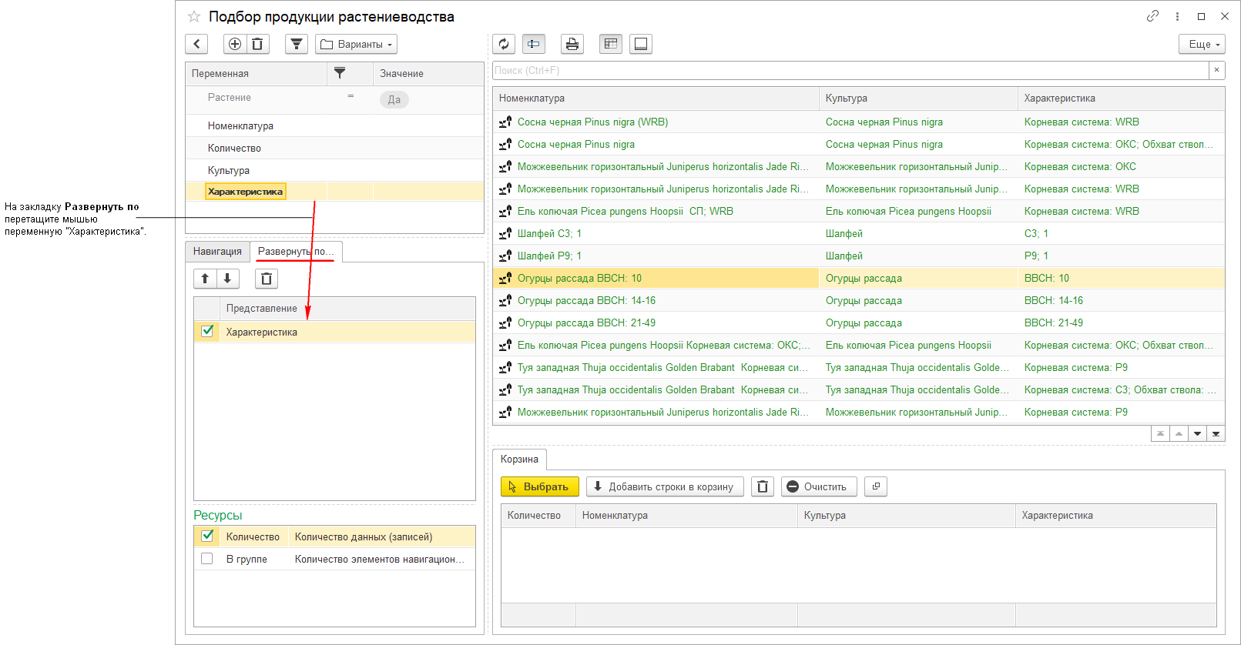
Task: Uncheck the Характеристика representation checkbox
Action: click(207, 331)
